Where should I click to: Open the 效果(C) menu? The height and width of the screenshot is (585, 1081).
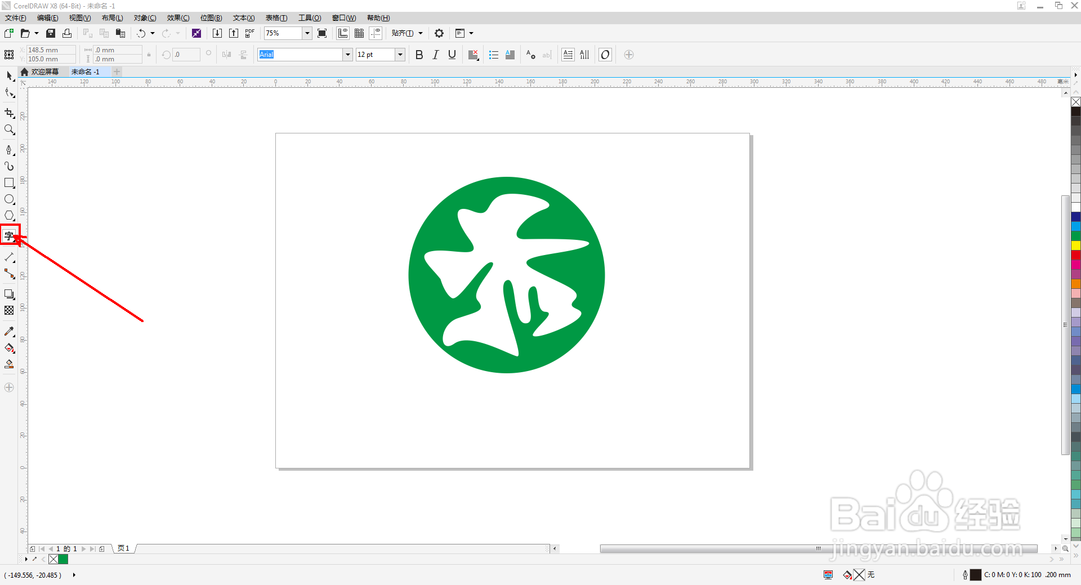pyautogui.click(x=178, y=18)
